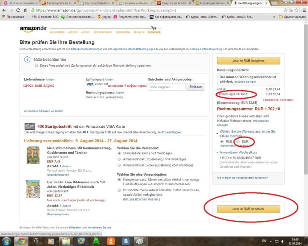308x246 pixels.
Task: Open the Windows Start menu orb
Action: coord(6,241)
